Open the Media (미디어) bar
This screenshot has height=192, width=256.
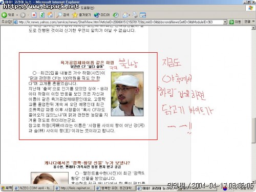pyautogui.click(x=102, y=15)
